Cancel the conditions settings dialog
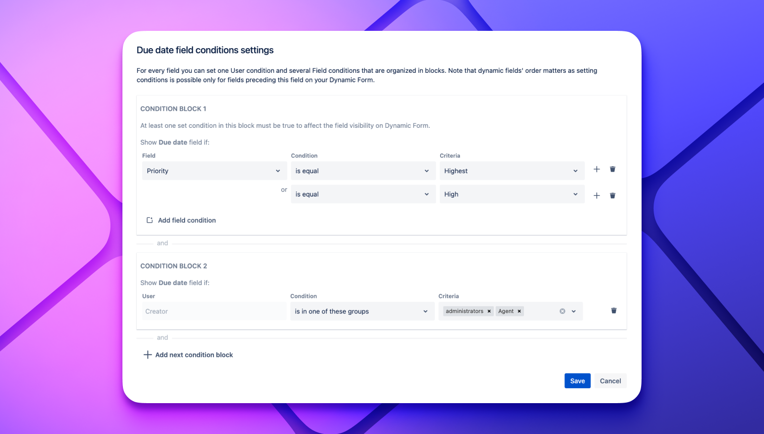 (610, 381)
